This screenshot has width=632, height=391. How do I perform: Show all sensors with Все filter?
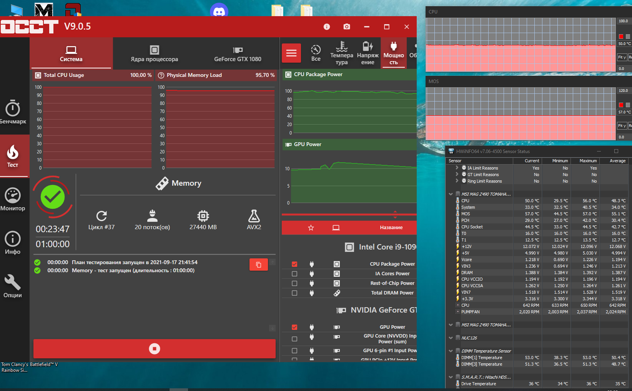(316, 53)
